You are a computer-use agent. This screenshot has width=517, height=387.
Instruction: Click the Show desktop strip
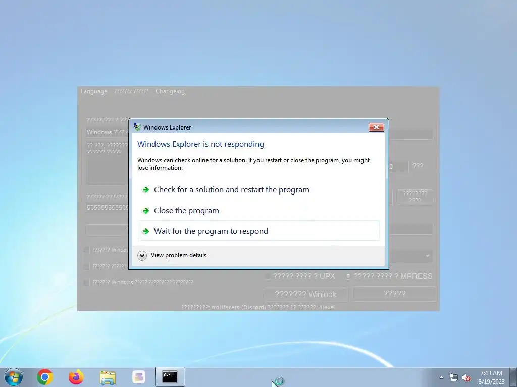pos(513,377)
